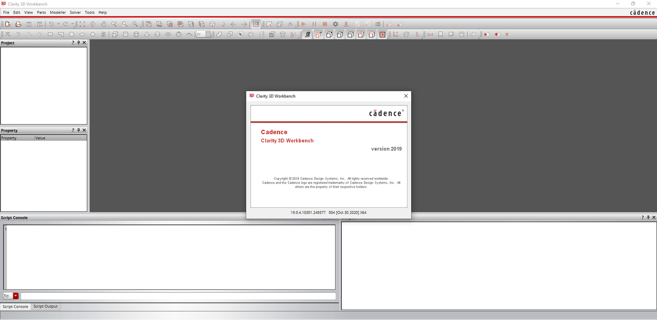657x320 pixels.
Task: Select the Cone solid tool
Action: 147,34
